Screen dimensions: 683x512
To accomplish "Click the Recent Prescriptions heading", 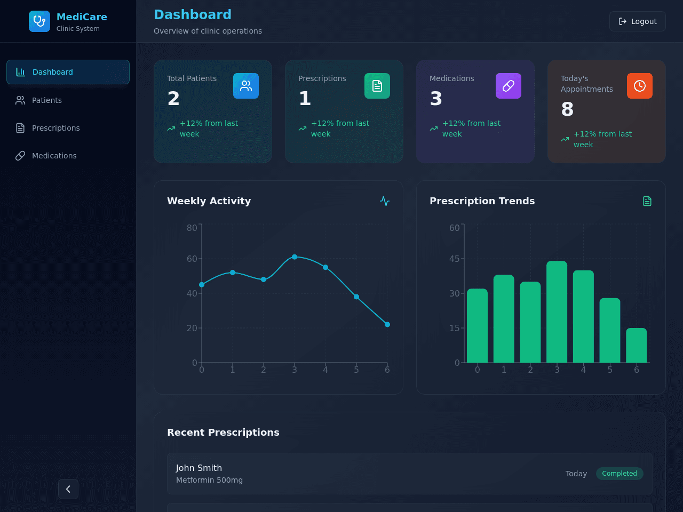I will (x=223, y=433).
